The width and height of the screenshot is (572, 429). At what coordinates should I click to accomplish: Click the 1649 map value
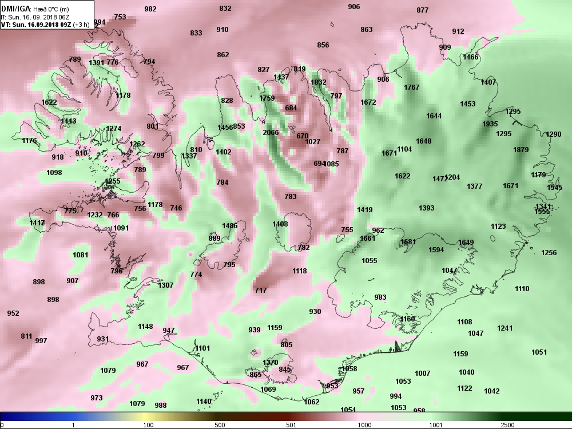(x=466, y=243)
